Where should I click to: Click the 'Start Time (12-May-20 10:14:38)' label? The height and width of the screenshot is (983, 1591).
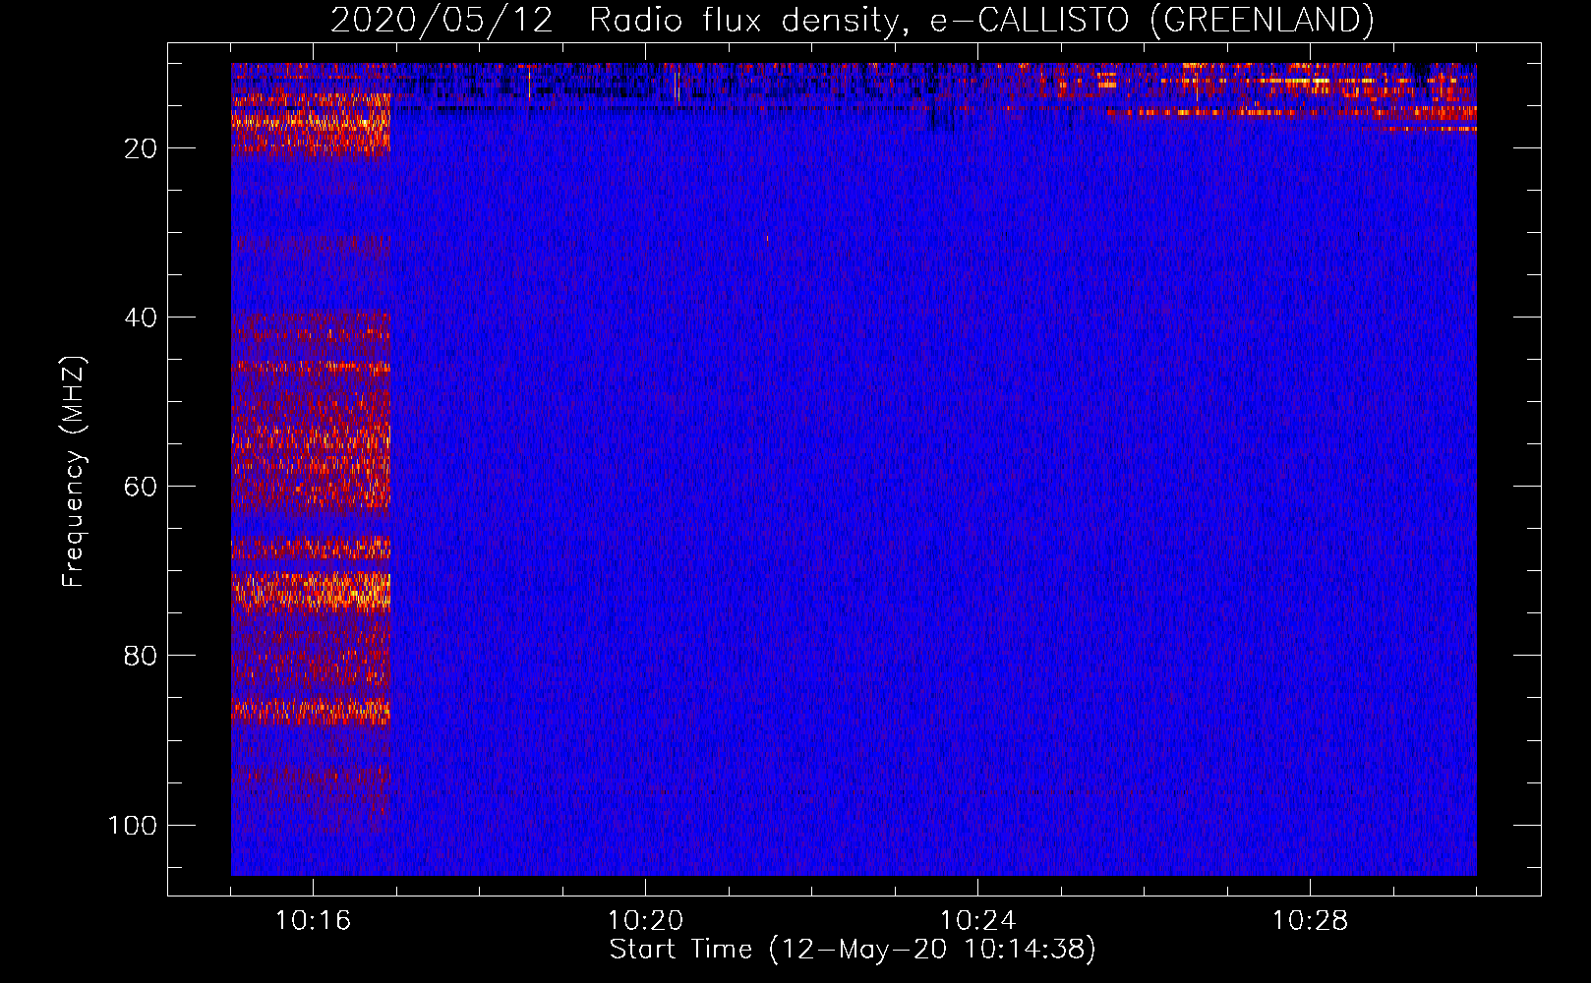(x=853, y=950)
